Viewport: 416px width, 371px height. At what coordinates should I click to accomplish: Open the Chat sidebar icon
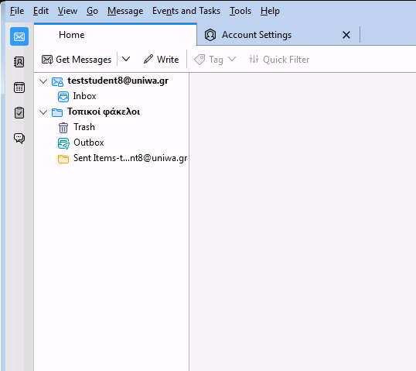pyautogui.click(x=19, y=138)
